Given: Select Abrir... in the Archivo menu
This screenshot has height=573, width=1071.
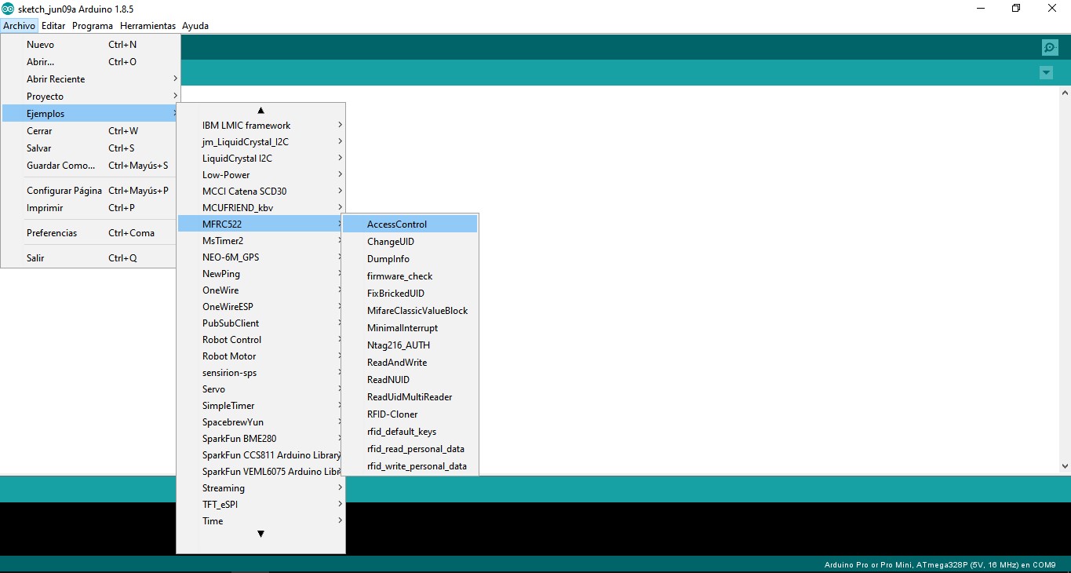Looking at the screenshot, I should [x=90, y=62].
